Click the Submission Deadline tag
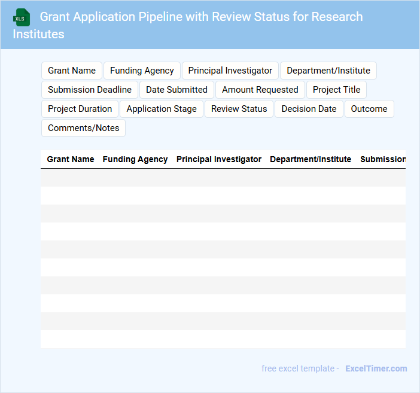 tap(90, 90)
